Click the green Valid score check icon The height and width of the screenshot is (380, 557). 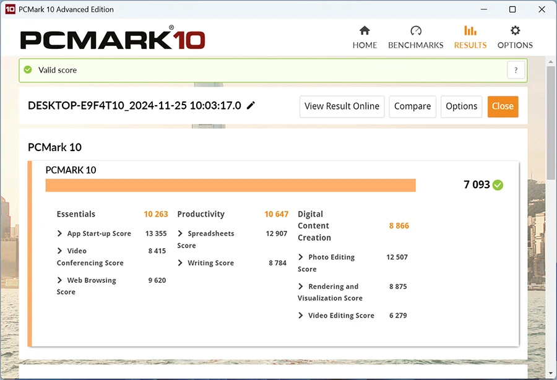coord(28,70)
